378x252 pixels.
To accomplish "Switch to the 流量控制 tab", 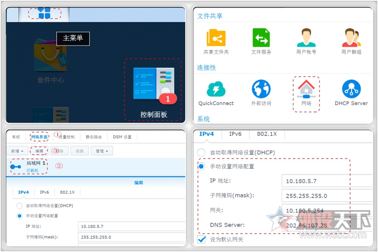I will tap(67, 137).
